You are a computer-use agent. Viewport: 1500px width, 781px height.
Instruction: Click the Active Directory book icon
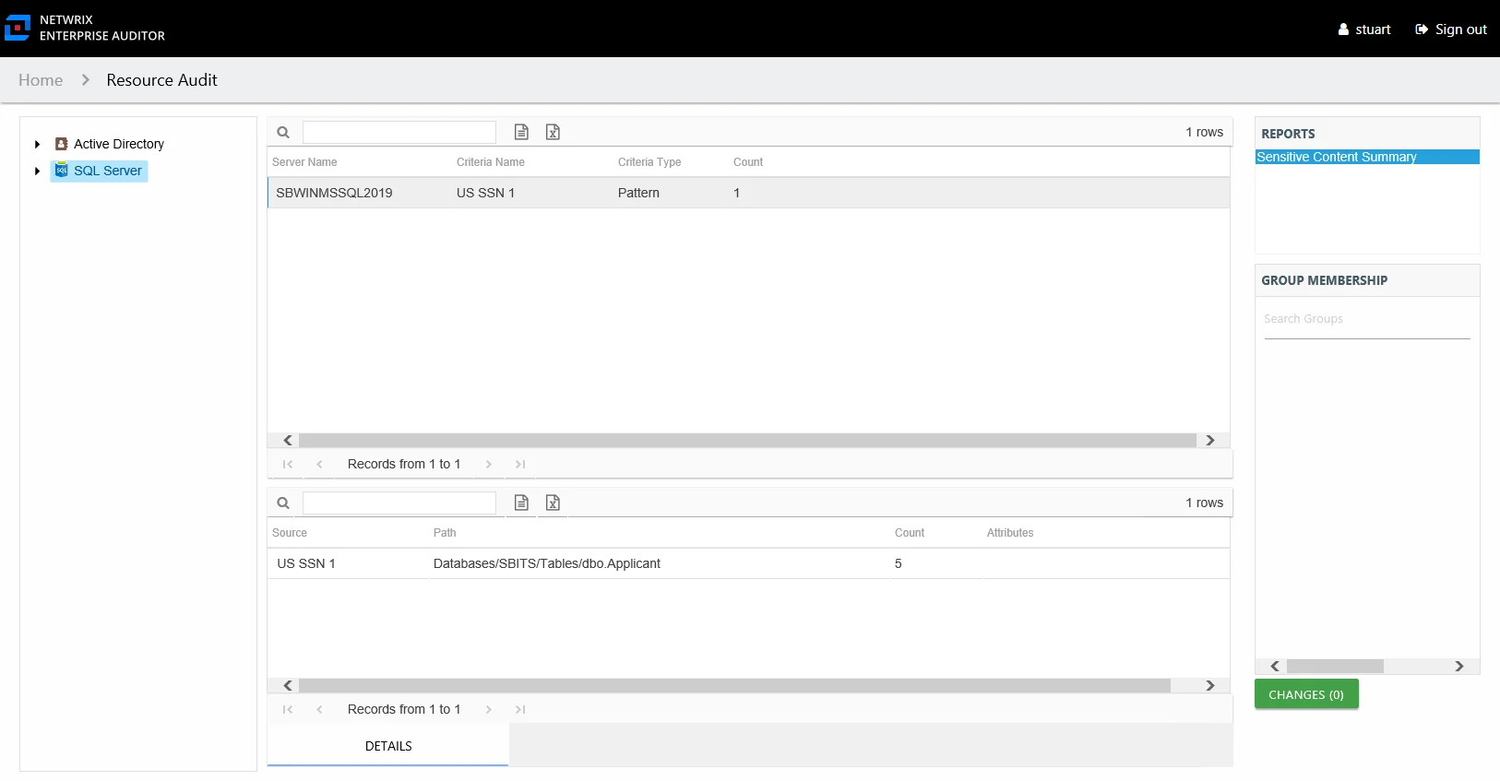(62, 144)
